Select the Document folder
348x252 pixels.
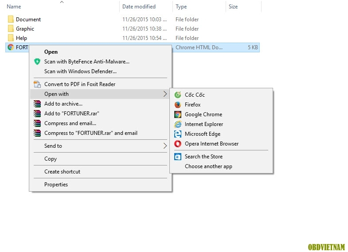(28, 20)
